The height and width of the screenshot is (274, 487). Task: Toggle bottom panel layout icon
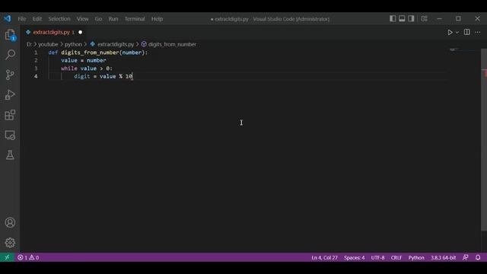pos(402,18)
